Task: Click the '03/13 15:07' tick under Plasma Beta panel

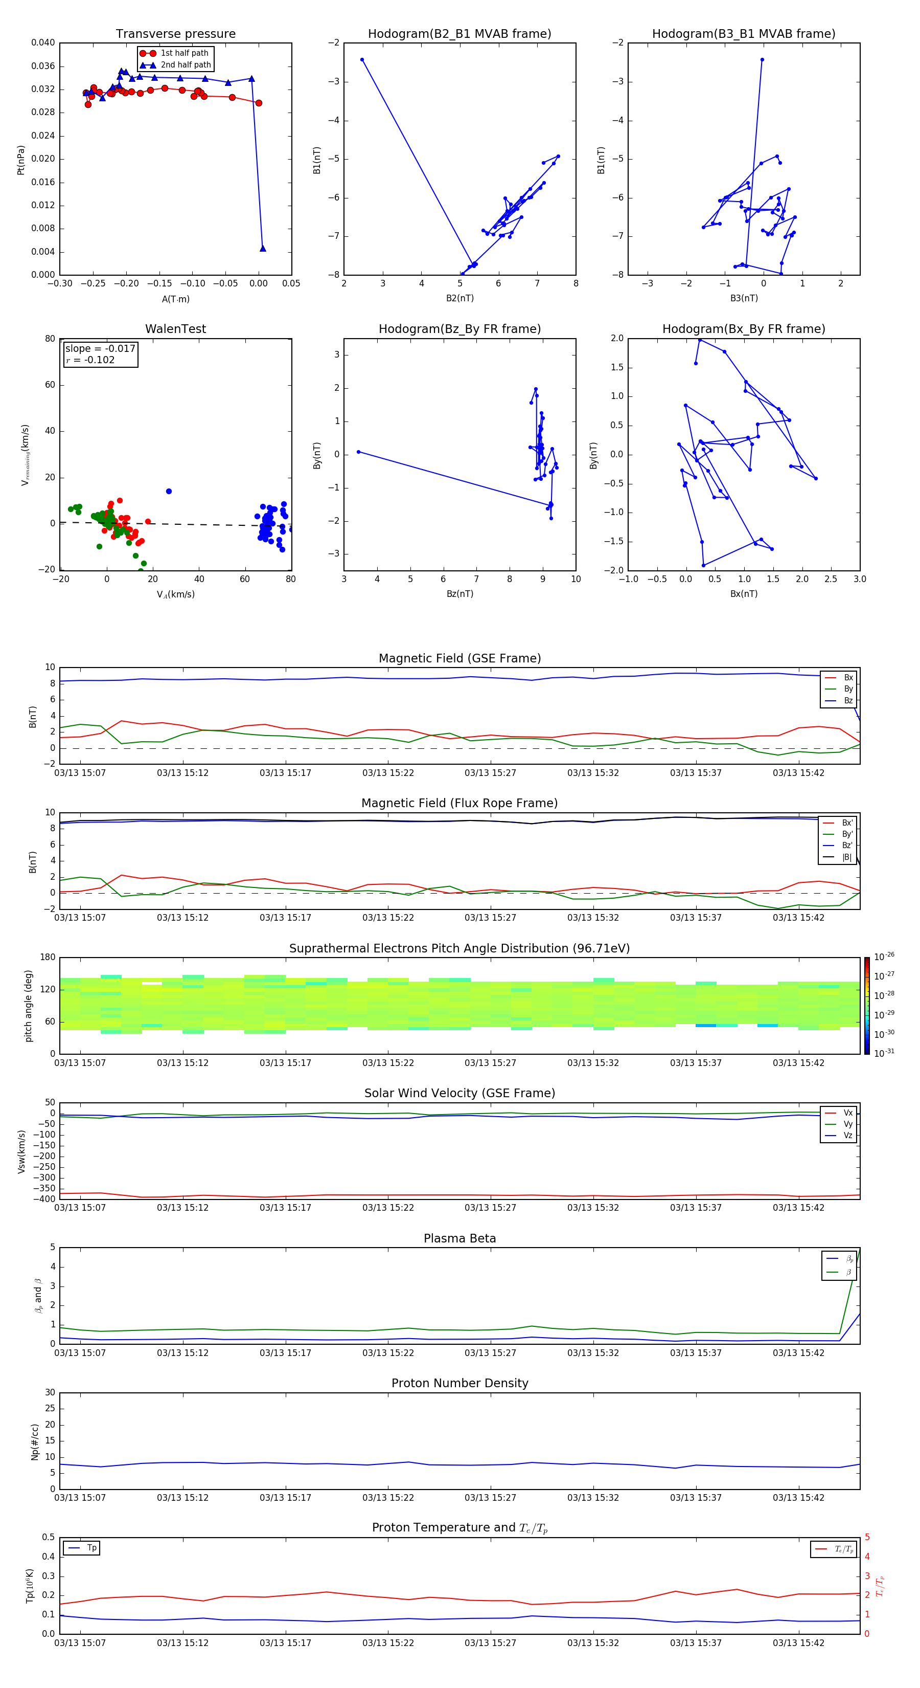Action: [80, 1352]
